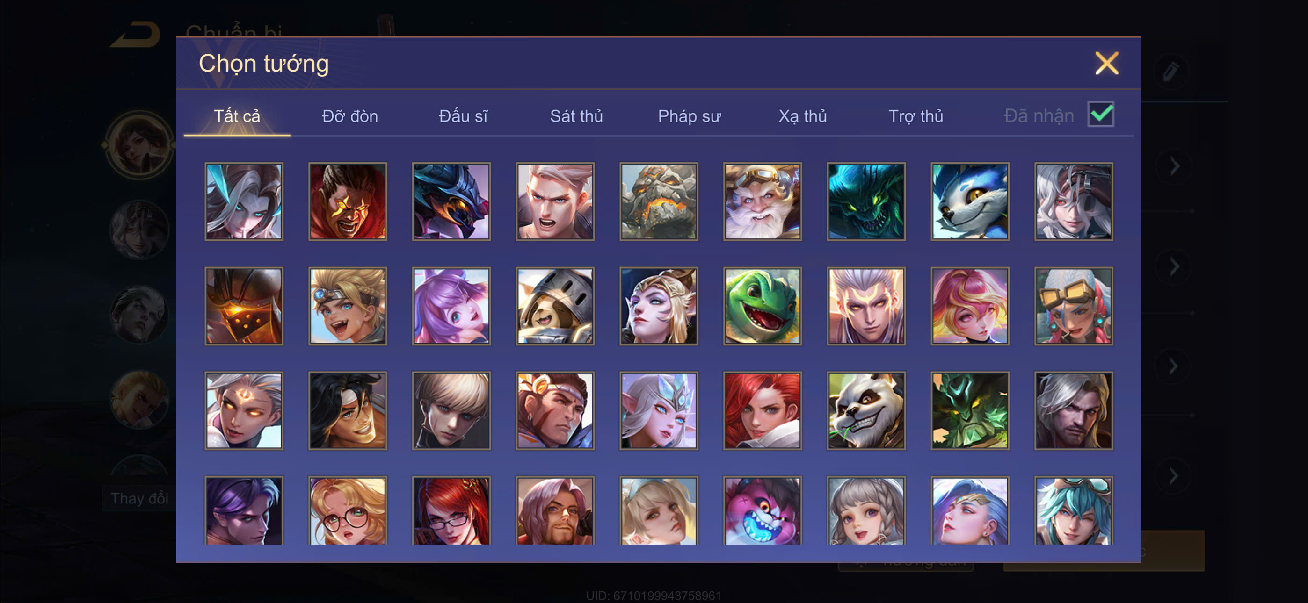
Task: Choose the green tree-monster hero portrait
Action: (969, 410)
